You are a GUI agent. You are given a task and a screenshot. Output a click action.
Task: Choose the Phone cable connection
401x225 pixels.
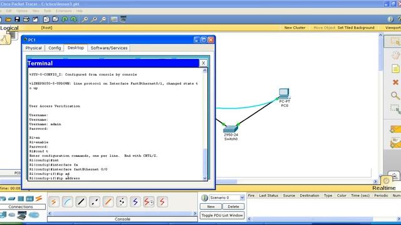(x=122, y=202)
